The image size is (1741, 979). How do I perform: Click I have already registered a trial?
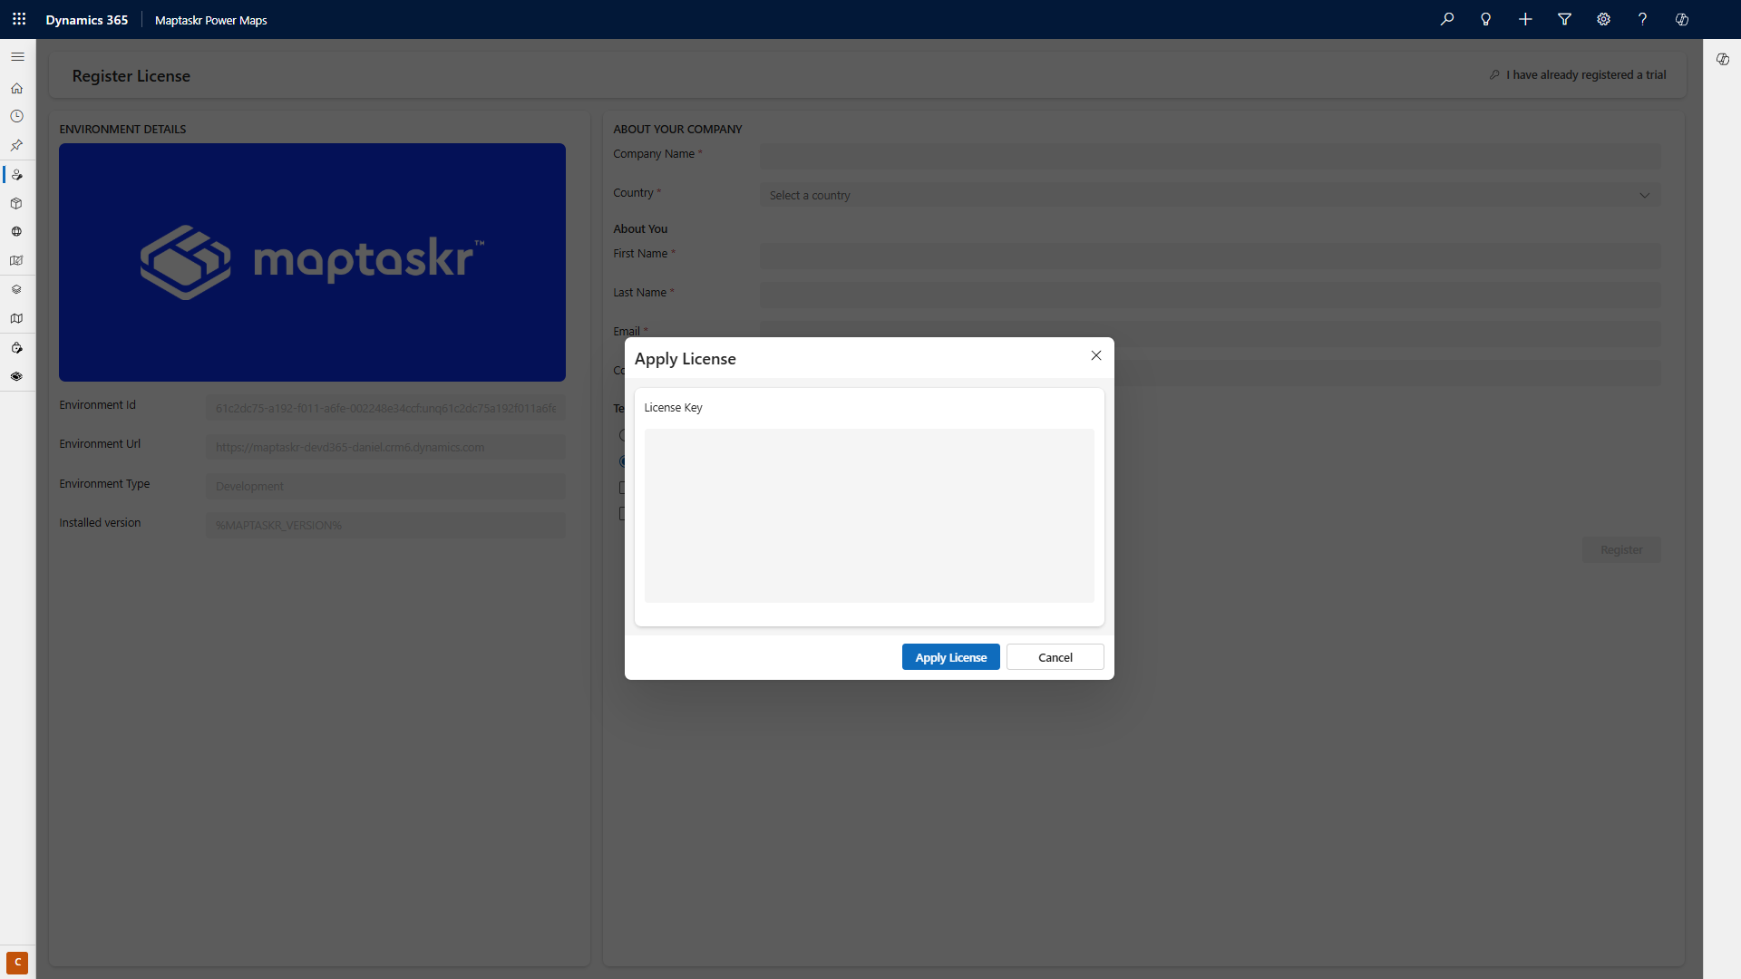pos(1585,74)
